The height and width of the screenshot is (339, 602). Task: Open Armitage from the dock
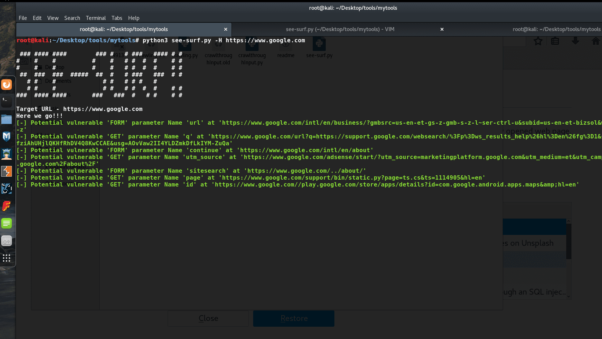[7, 154]
